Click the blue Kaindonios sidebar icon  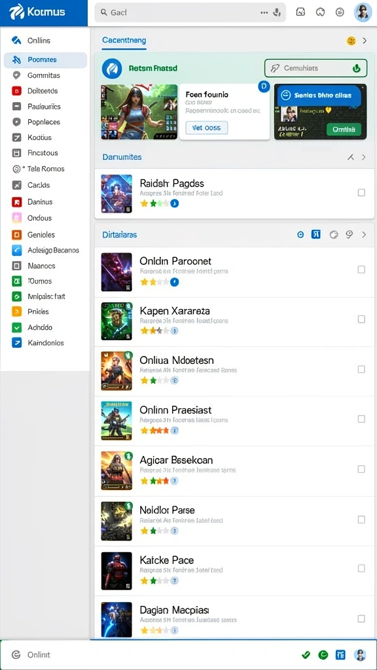16,343
